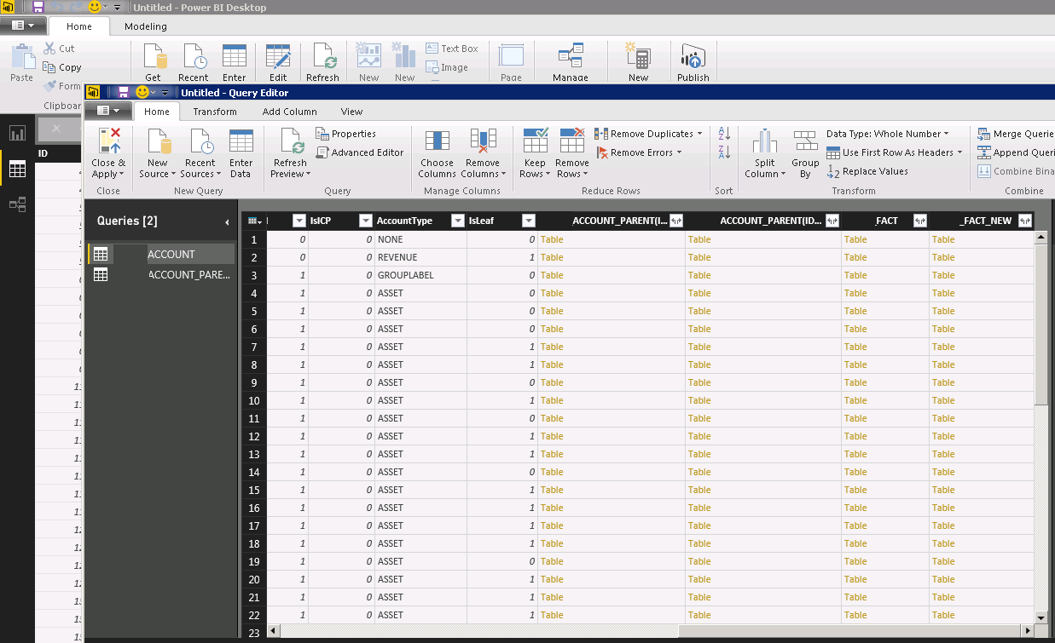
Task: Open AccountType column filter dropdown
Action: (458, 221)
